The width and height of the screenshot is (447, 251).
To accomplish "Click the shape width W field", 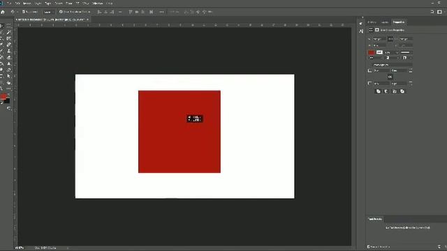I will [379, 39].
